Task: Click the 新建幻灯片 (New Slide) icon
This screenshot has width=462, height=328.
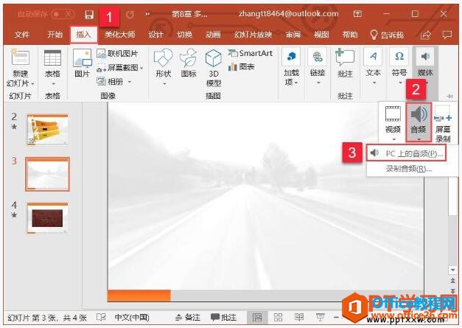Action: (20, 57)
